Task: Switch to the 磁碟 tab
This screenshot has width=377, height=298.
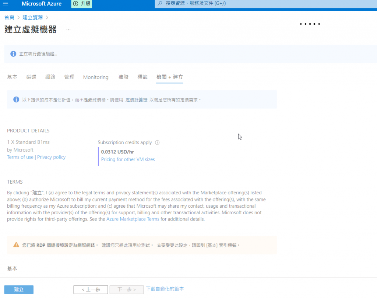Action: [31, 77]
